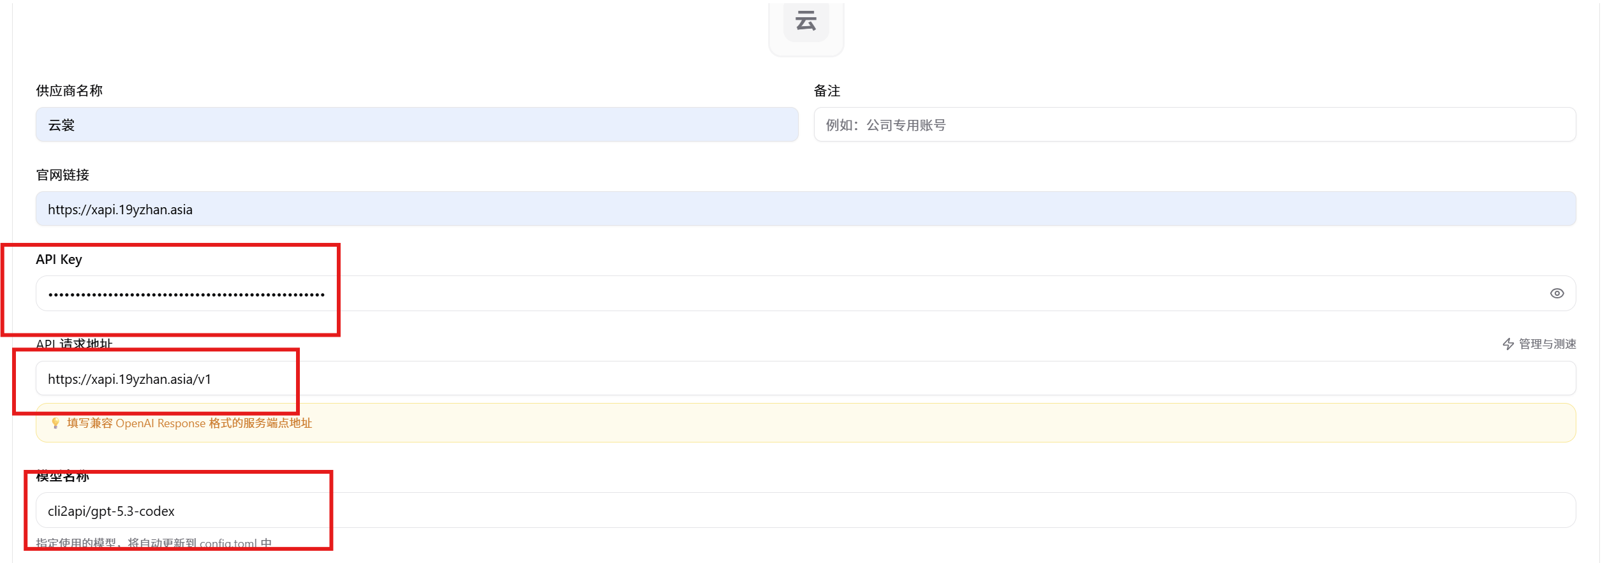This screenshot has width=1614, height=563.
Task: Focus the 备注 field with placeholder 例如：公司专用账号
Action: [1194, 125]
